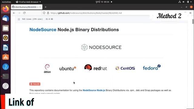Viewport: 194px width, 109px height.
Task: Click the Ubuntu logo image
Action: (68, 68)
